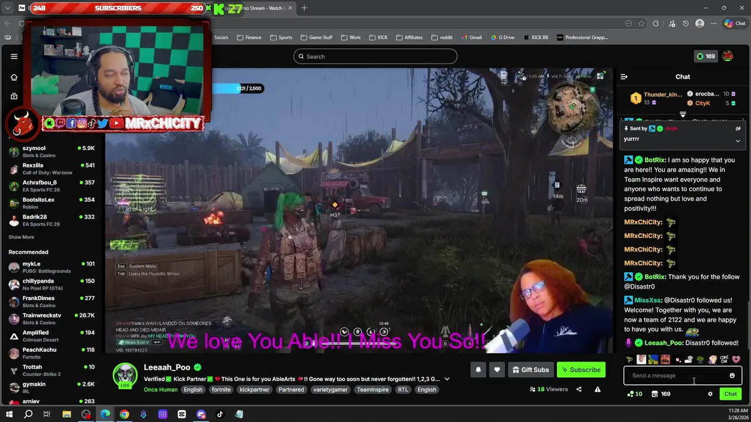Click the varietygamer tag
Viewport: 751px width, 422px height.
(x=330, y=390)
